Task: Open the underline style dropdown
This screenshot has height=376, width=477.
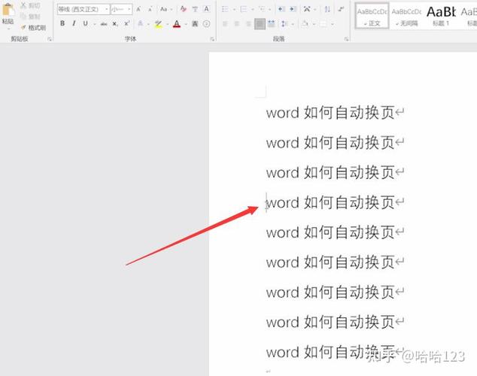Action: [95, 24]
